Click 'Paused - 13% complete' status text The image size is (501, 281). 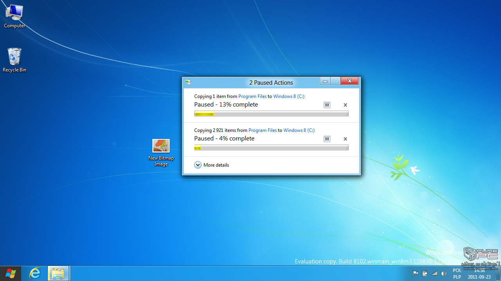pos(226,105)
